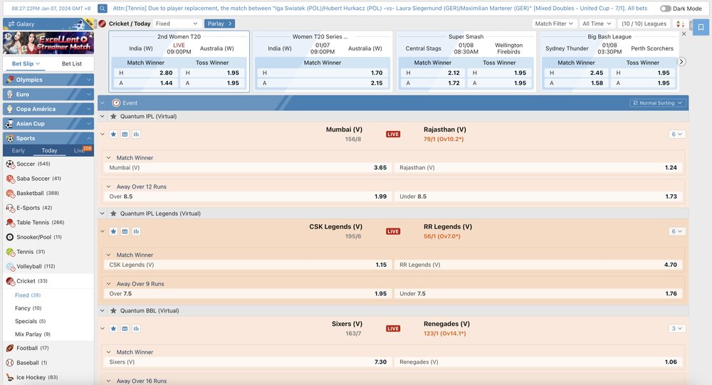
Task: Favorite the Sixers vs Renegades match star
Action: click(x=113, y=328)
